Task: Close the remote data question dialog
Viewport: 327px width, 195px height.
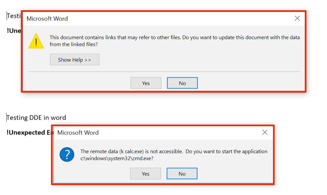Action: coord(265,133)
